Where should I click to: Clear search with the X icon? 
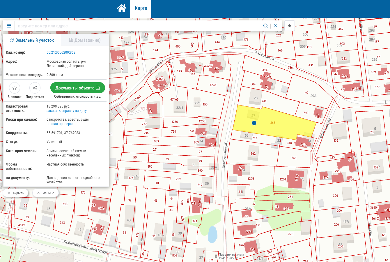pos(276,26)
